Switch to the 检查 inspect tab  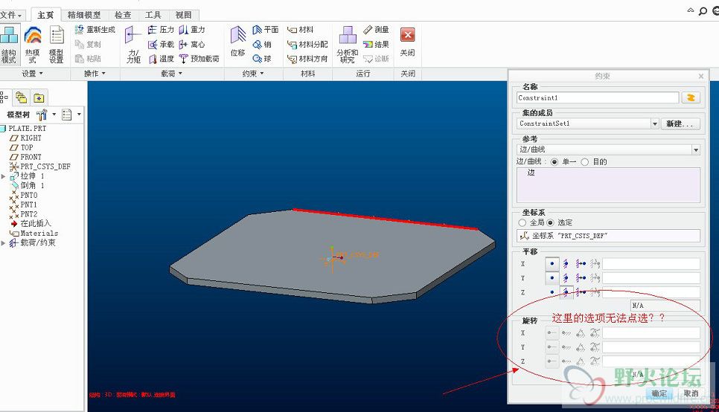tap(123, 15)
